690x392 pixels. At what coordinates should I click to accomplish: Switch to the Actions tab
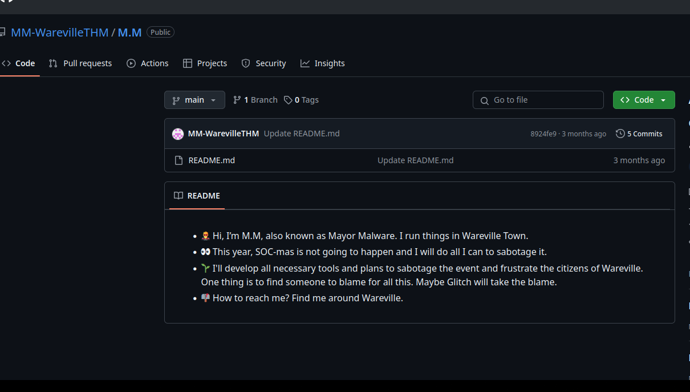pyautogui.click(x=148, y=63)
